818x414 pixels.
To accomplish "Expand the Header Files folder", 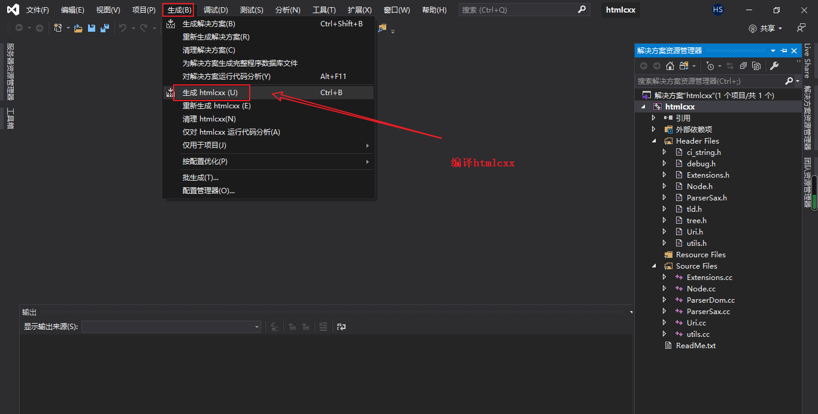I will coord(653,141).
